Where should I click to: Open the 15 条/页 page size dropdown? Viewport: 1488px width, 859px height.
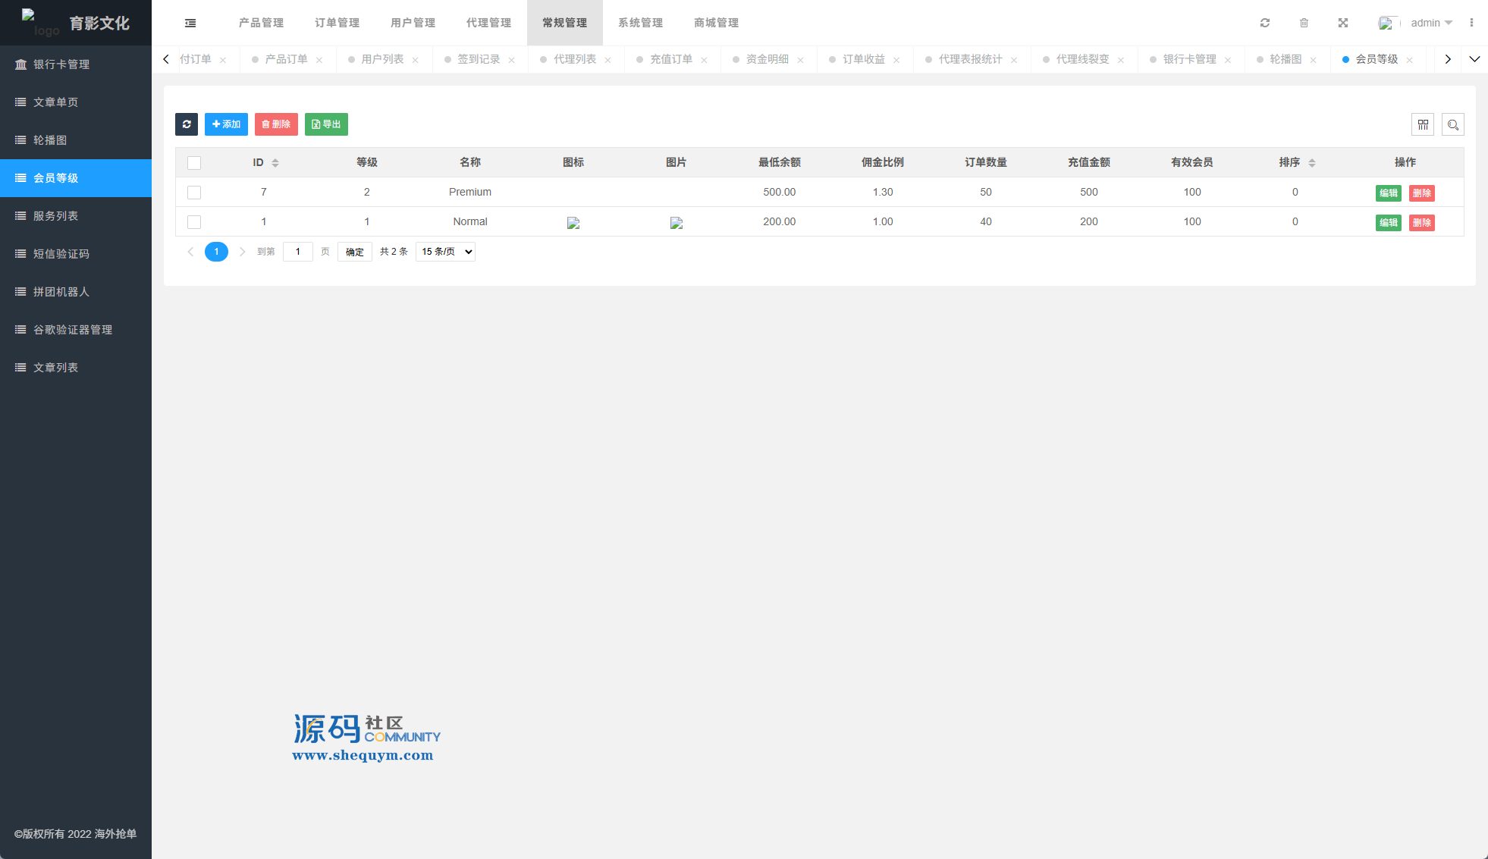pos(445,252)
